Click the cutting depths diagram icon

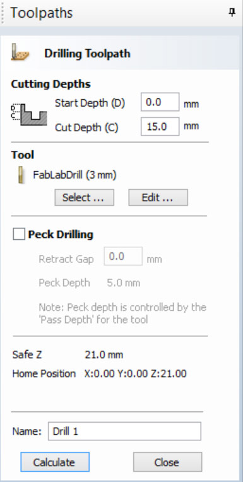click(x=29, y=115)
